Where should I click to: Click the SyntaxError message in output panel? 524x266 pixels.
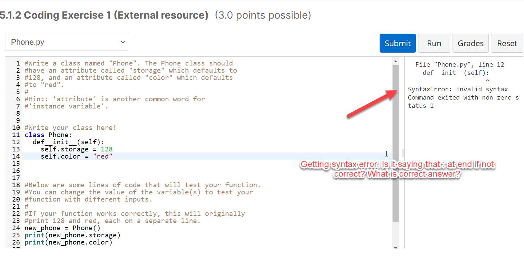[x=458, y=89]
